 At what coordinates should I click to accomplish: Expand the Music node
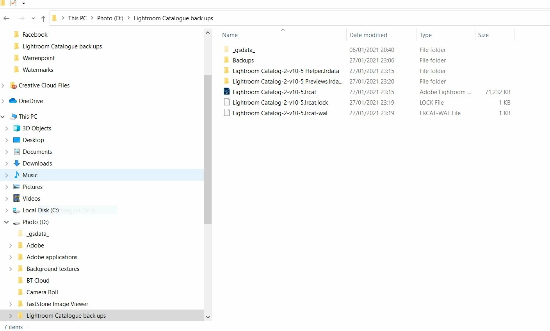pos(7,175)
